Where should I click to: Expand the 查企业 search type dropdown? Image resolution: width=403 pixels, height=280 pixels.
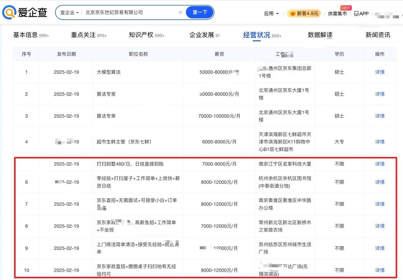click(x=69, y=13)
